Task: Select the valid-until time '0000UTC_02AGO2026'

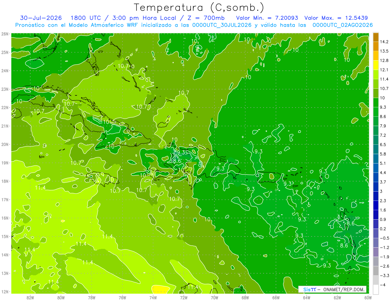Action: coord(342,25)
